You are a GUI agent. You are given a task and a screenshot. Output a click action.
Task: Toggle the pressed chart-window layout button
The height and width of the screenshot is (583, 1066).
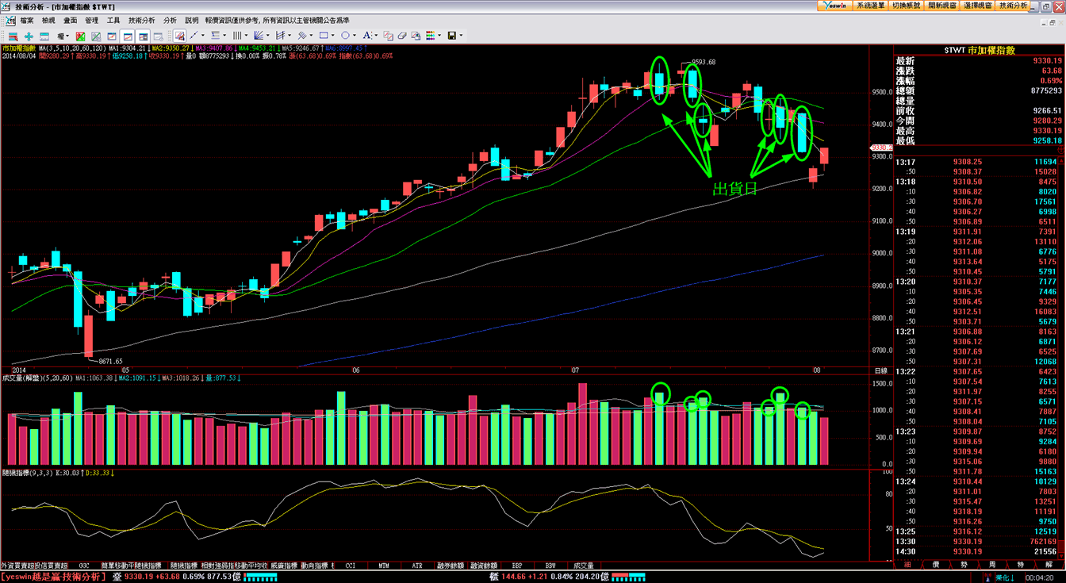[128, 36]
